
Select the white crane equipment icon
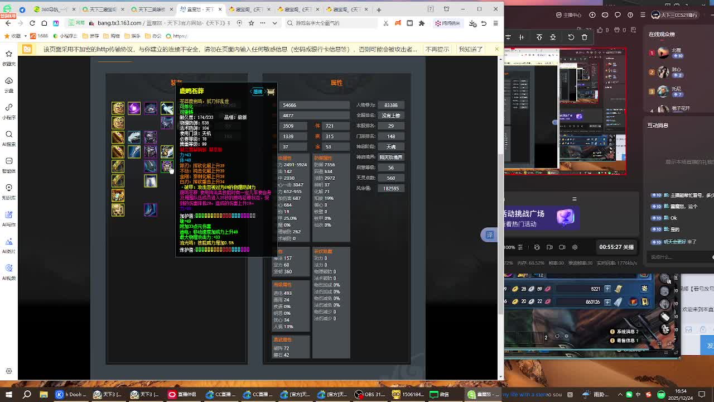[x=167, y=108]
